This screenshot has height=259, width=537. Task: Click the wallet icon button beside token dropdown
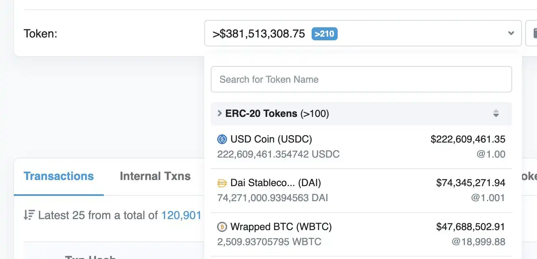point(532,33)
